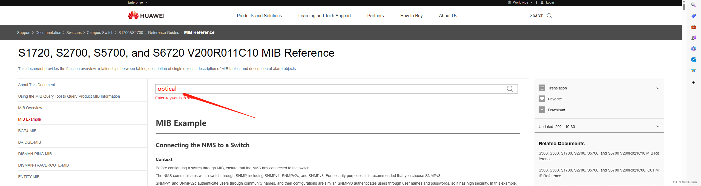Click the Download label
Viewport: 701px width, 186px height.
tap(556, 110)
